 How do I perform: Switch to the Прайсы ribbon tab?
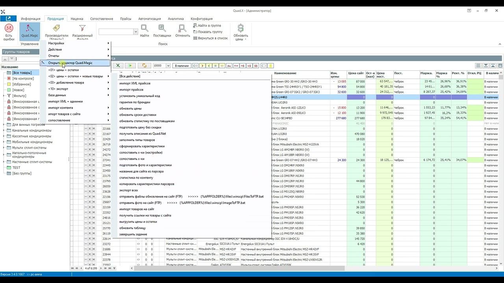pos(126,18)
